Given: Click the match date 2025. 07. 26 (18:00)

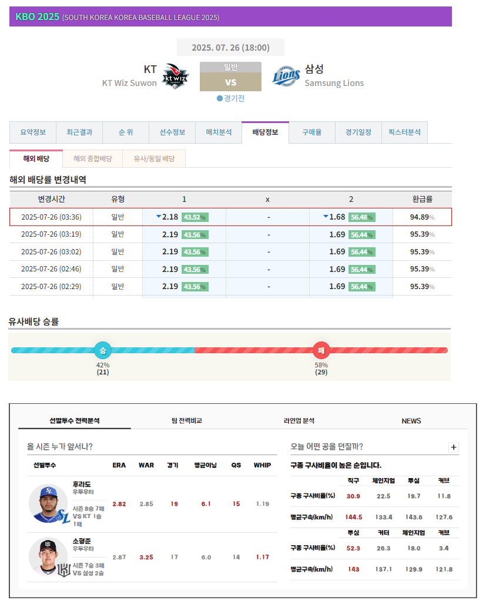Looking at the screenshot, I should (230, 48).
